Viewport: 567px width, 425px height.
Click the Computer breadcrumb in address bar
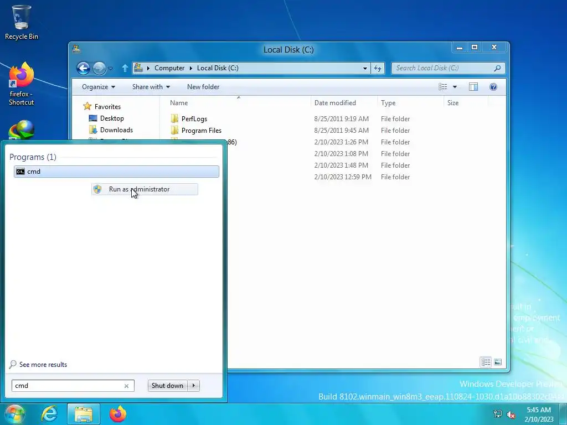point(169,68)
